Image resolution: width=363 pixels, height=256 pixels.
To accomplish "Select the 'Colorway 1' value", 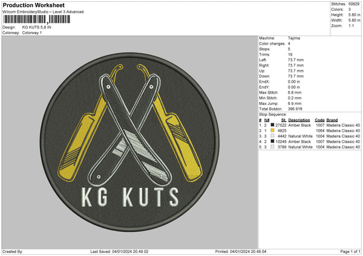I will click(32, 33).
